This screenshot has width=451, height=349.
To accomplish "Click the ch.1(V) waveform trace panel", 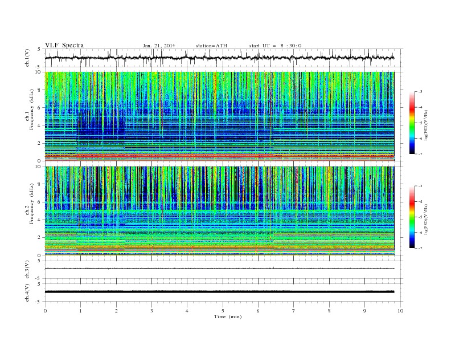I will [224, 58].
